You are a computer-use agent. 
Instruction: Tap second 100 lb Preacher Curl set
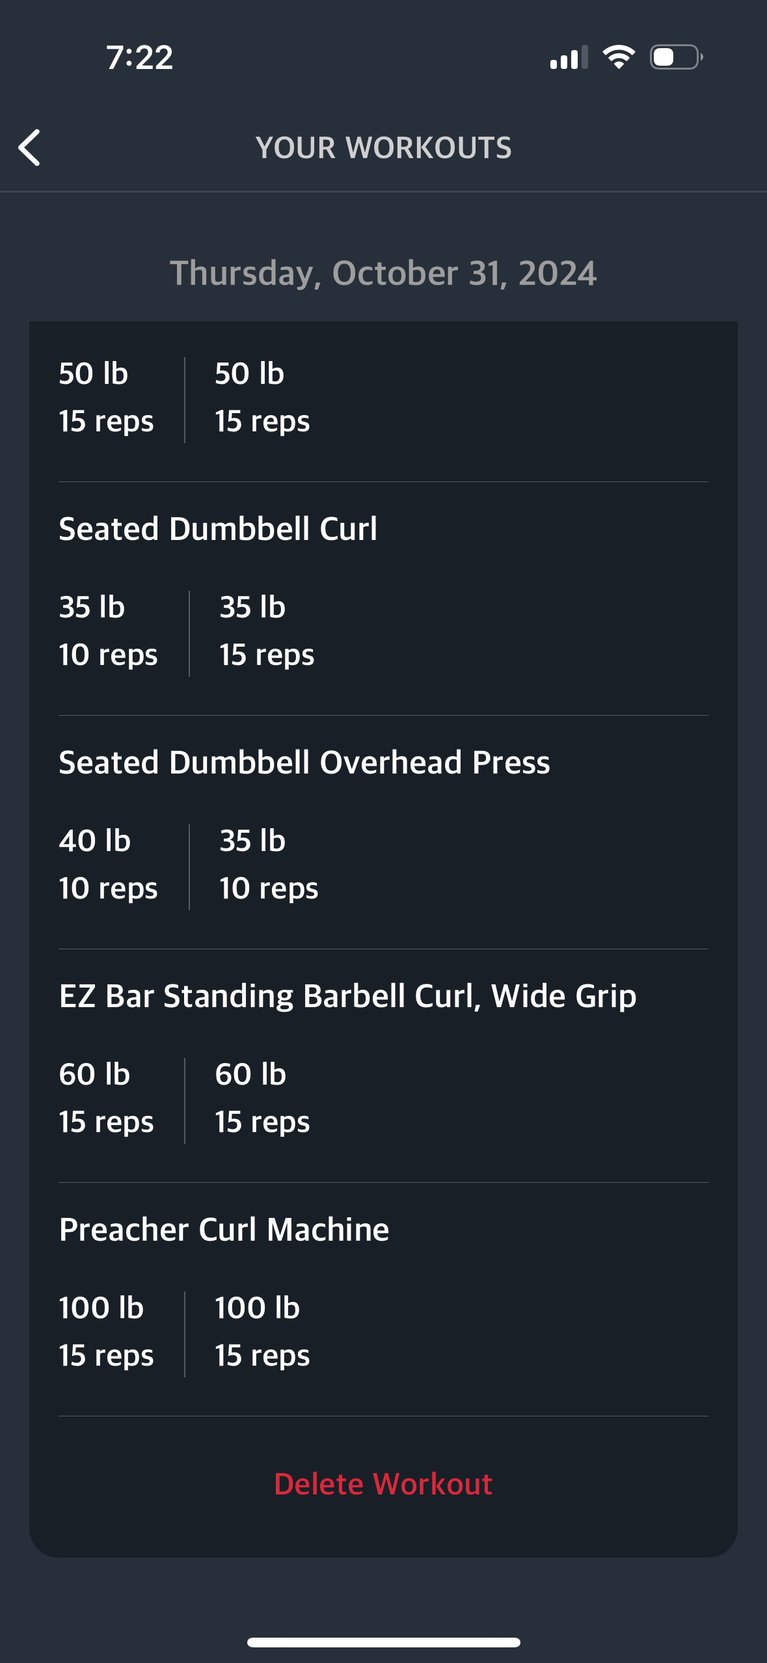(x=262, y=1331)
